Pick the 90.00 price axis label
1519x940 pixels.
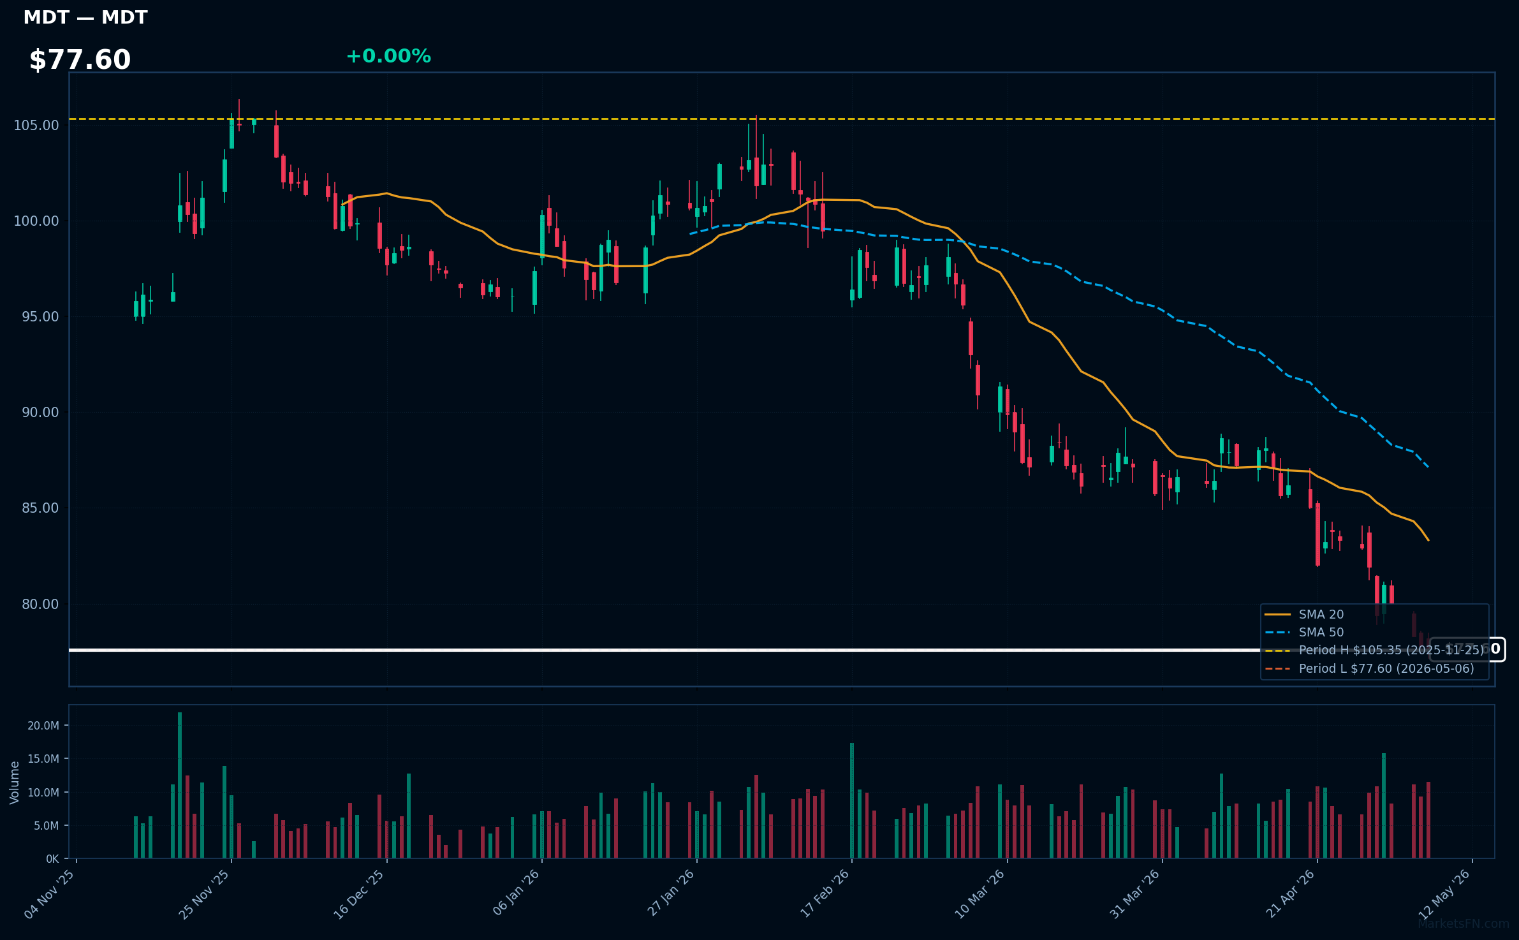point(40,412)
